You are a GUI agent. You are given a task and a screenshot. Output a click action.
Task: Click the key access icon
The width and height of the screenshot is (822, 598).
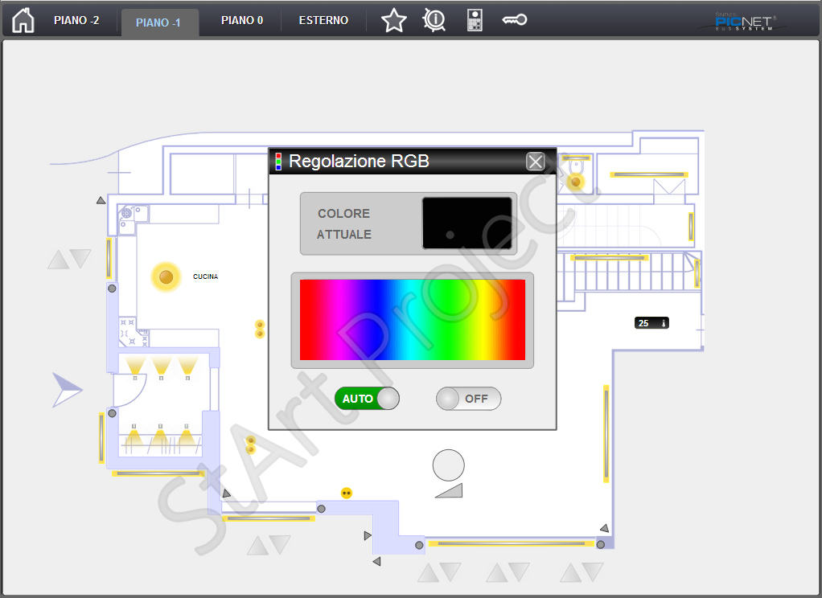514,20
